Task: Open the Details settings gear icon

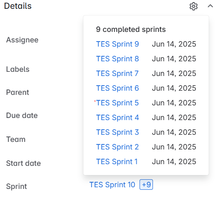Action: coord(194,6)
